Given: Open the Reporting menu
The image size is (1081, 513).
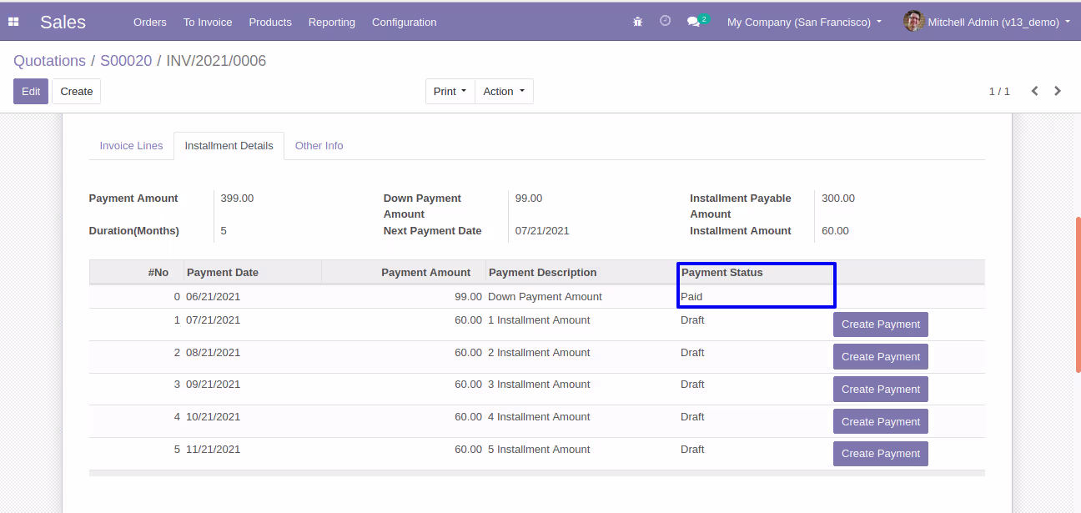Looking at the screenshot, I should 331,22.
